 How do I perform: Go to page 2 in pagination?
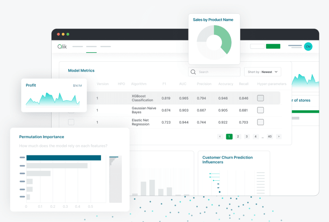coord(238,137)
